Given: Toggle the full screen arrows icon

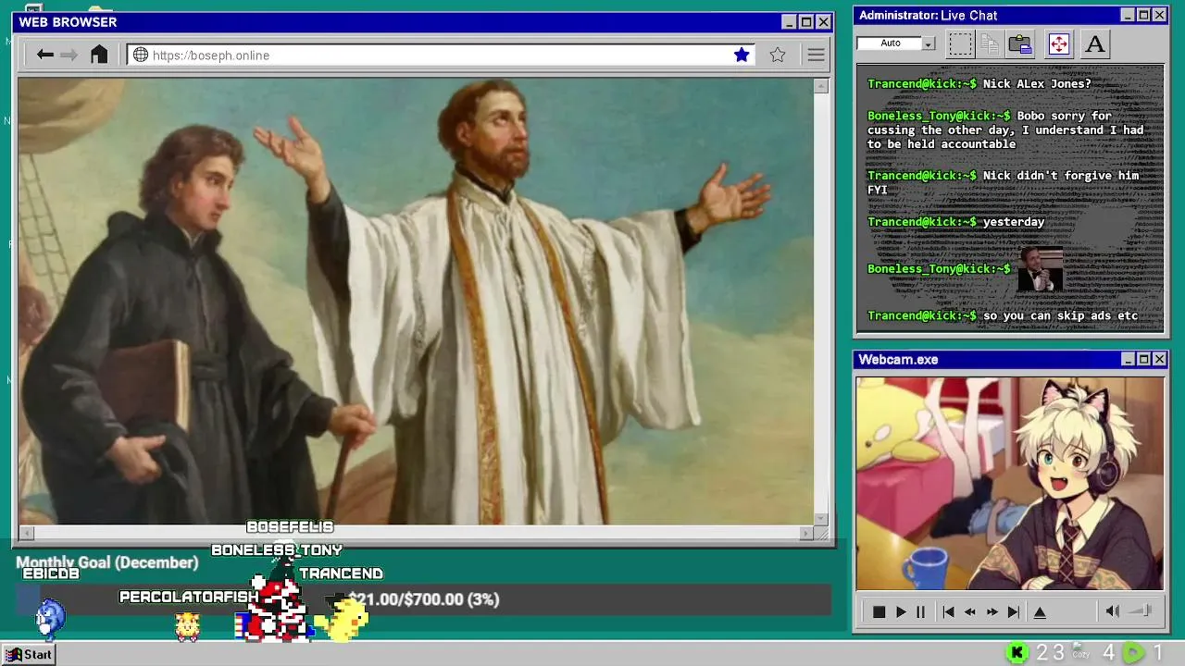Looking at the screenshot, I should point(1058,43).
